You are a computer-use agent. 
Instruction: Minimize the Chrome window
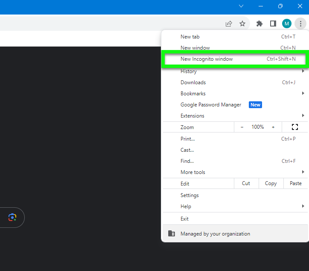(x=261, y=6)
